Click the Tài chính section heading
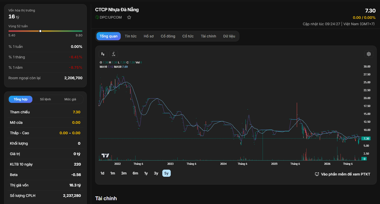 [x=106, y=198]
